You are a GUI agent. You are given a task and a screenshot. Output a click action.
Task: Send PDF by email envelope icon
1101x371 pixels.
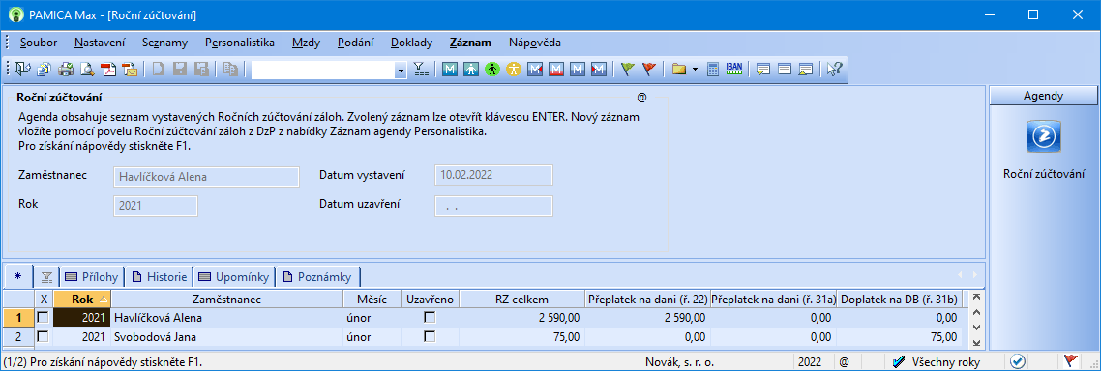130,69
